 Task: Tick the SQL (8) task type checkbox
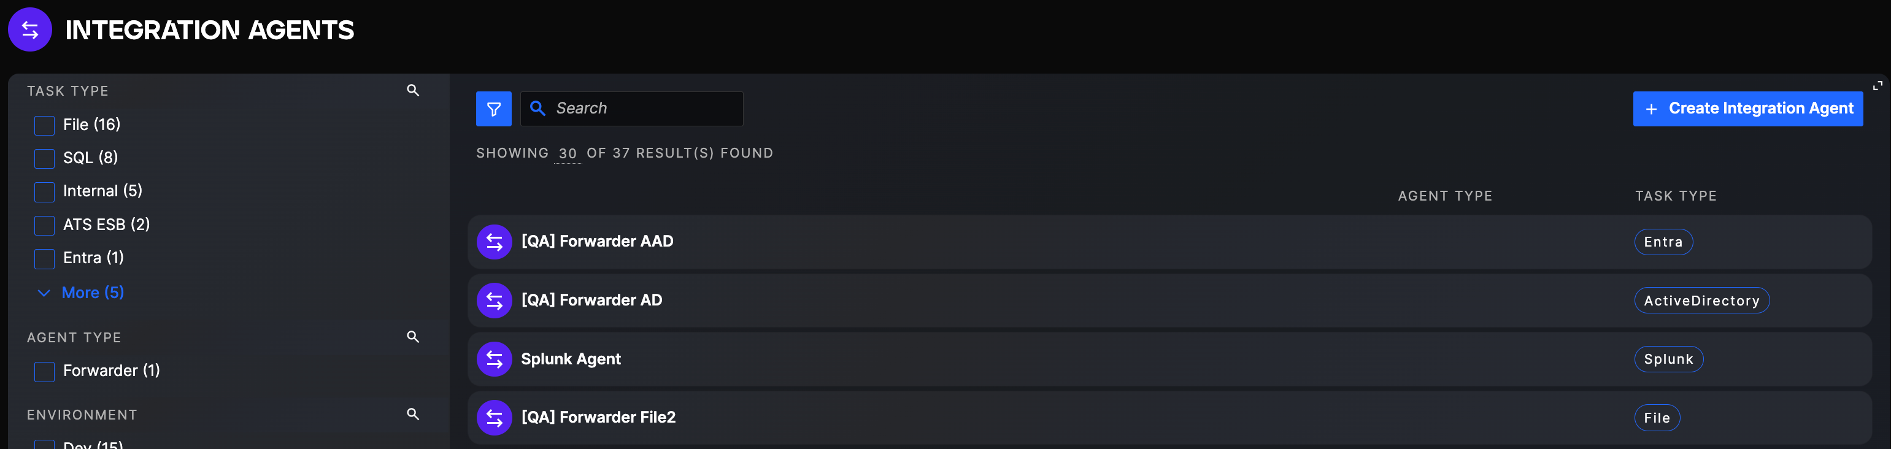45,158
